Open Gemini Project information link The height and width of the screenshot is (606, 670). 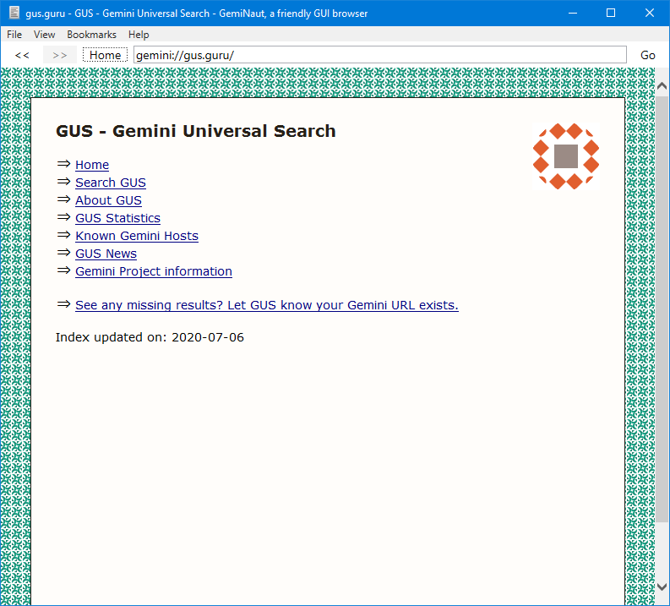154,271
